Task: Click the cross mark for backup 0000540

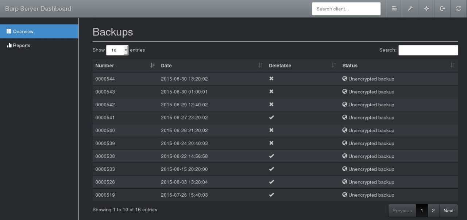Action: [271, 130]
